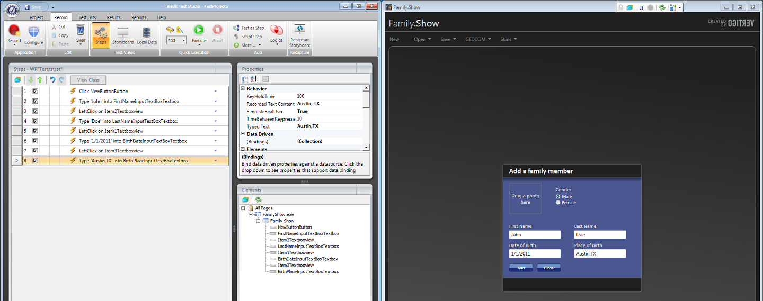763x301 pixels.
Task: Open the Local Data view
Action: (x=147, y=35)
